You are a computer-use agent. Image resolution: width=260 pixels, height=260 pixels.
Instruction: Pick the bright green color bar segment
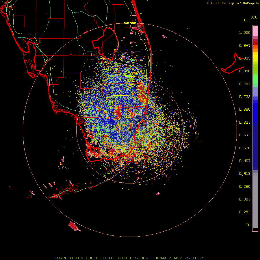click(255, 79)
